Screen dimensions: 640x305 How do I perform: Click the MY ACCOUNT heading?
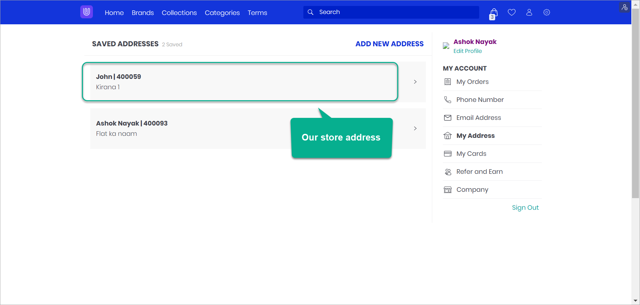[465, 68]
